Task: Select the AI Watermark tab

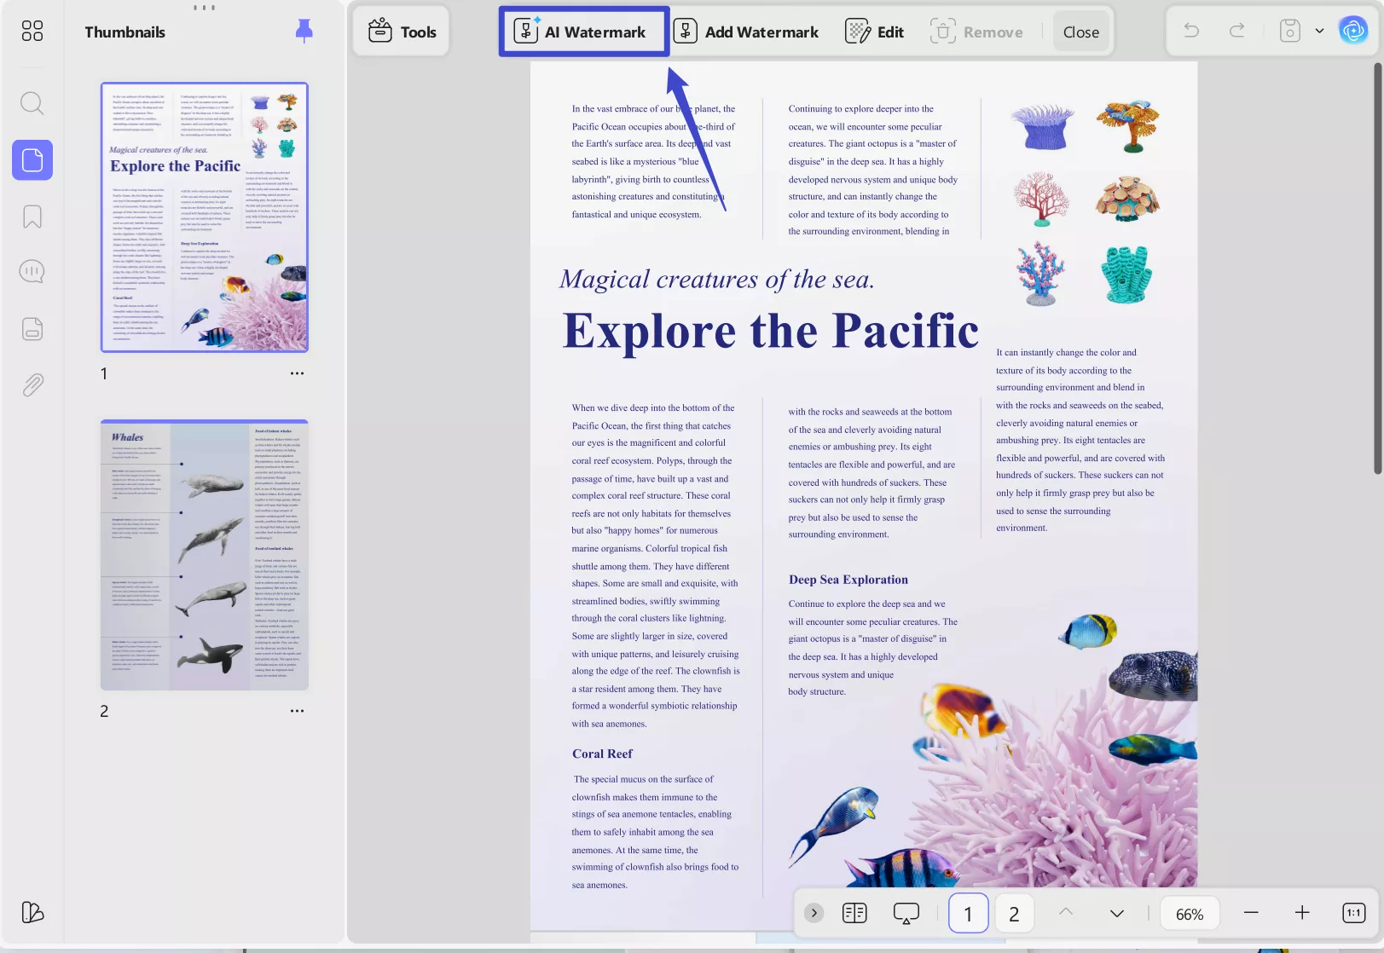Action: point(583,32)
